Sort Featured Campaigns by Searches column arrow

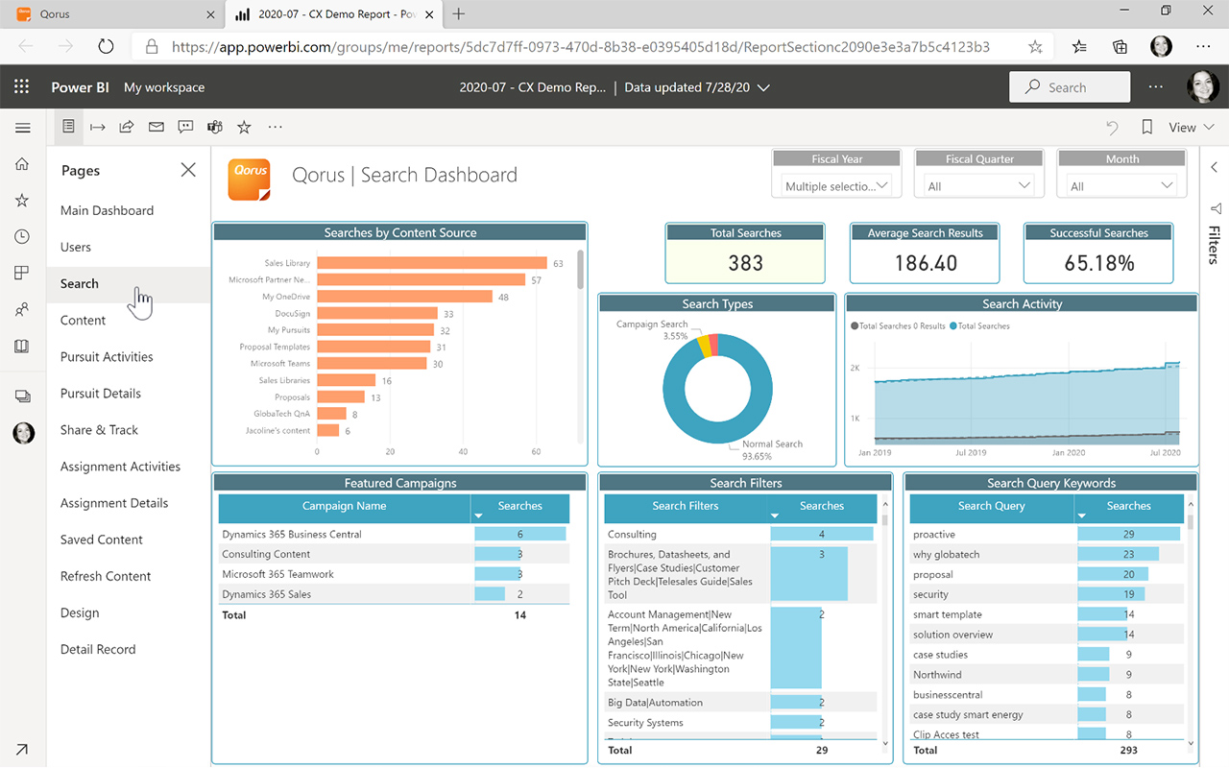(x=479, y=516)
